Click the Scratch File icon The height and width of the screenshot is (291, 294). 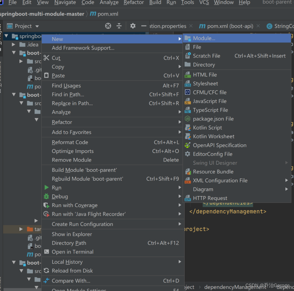tap(188, 56)
